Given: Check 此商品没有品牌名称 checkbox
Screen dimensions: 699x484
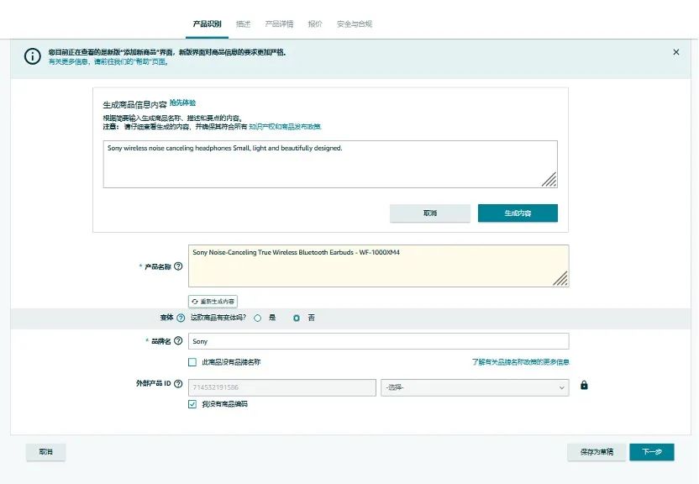Looking at the screenshot, I should tap(192, 362).
